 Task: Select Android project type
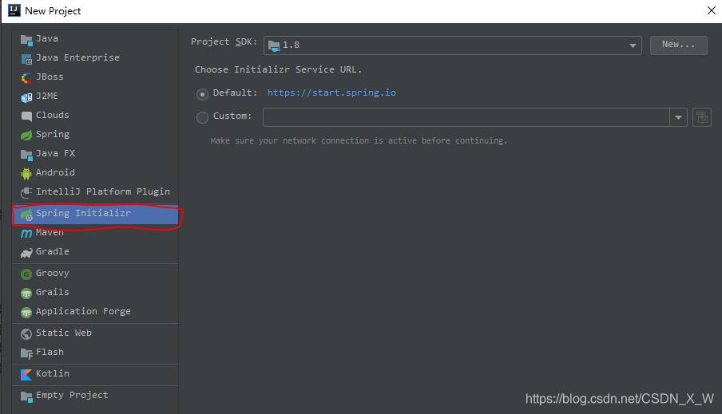tap(95, 172)
